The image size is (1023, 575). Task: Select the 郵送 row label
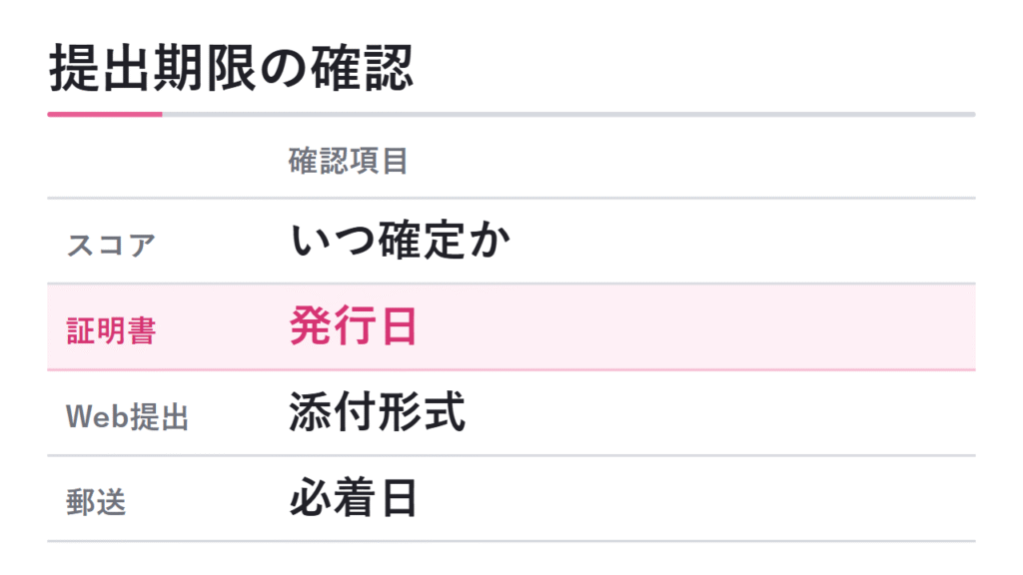96,503
